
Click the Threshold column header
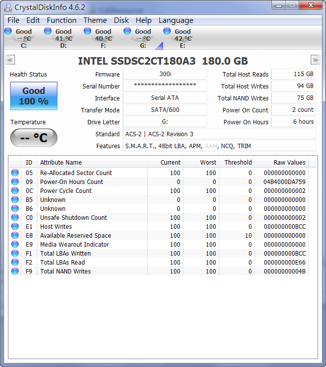(x=237, y=162)
